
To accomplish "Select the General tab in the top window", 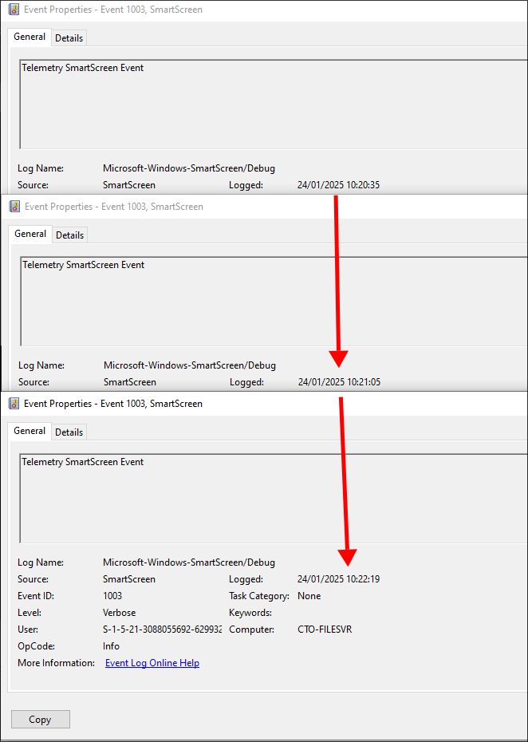I will click(30, 37).
